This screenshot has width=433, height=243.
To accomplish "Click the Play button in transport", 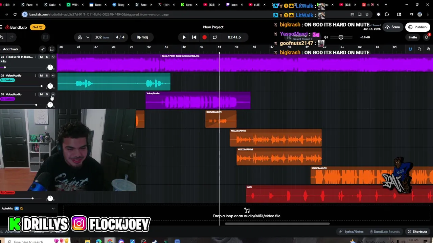I will pyautogui.click(x=184, y=37).
